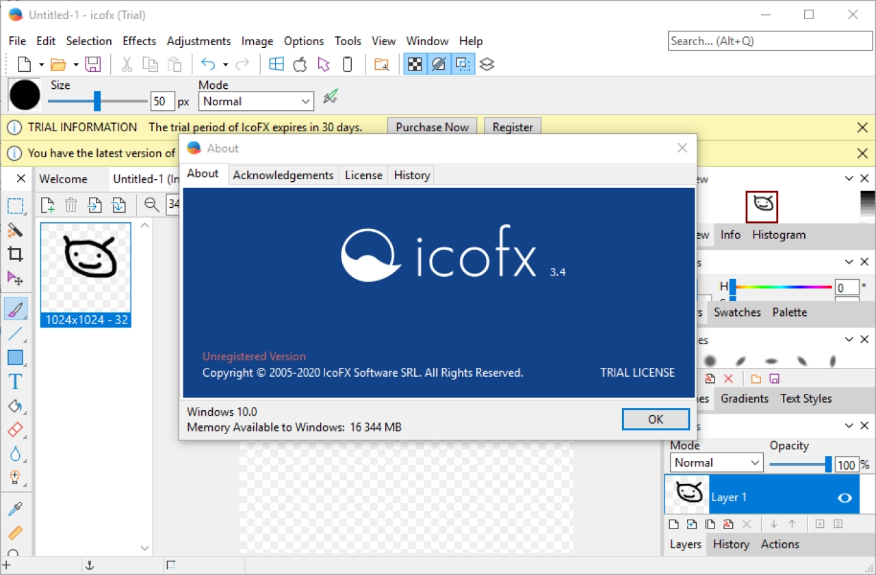The height and width of the screenshot is (575, 876).
Task: Open History tab in About dialog
Action: [412, 175]
